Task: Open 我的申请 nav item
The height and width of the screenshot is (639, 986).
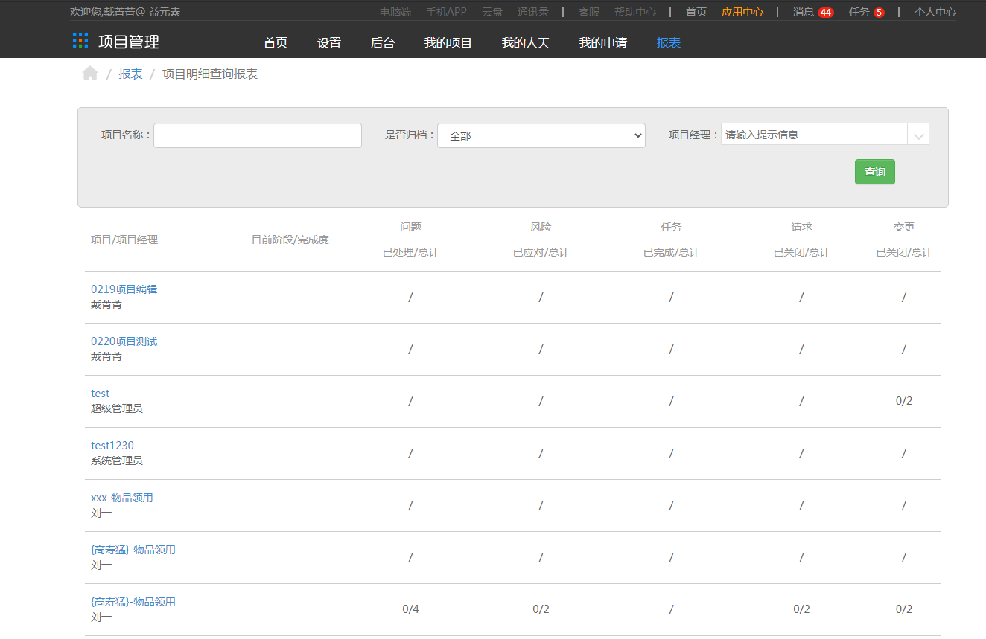Action: click(603, 43)
